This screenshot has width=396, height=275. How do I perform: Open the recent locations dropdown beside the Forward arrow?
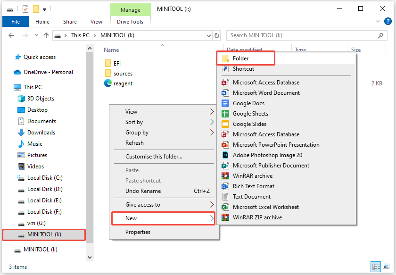(36, 35)
